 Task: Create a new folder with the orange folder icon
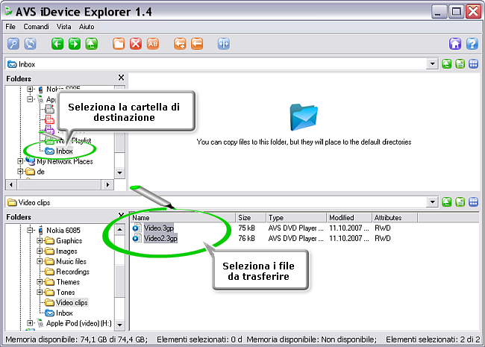119,43
